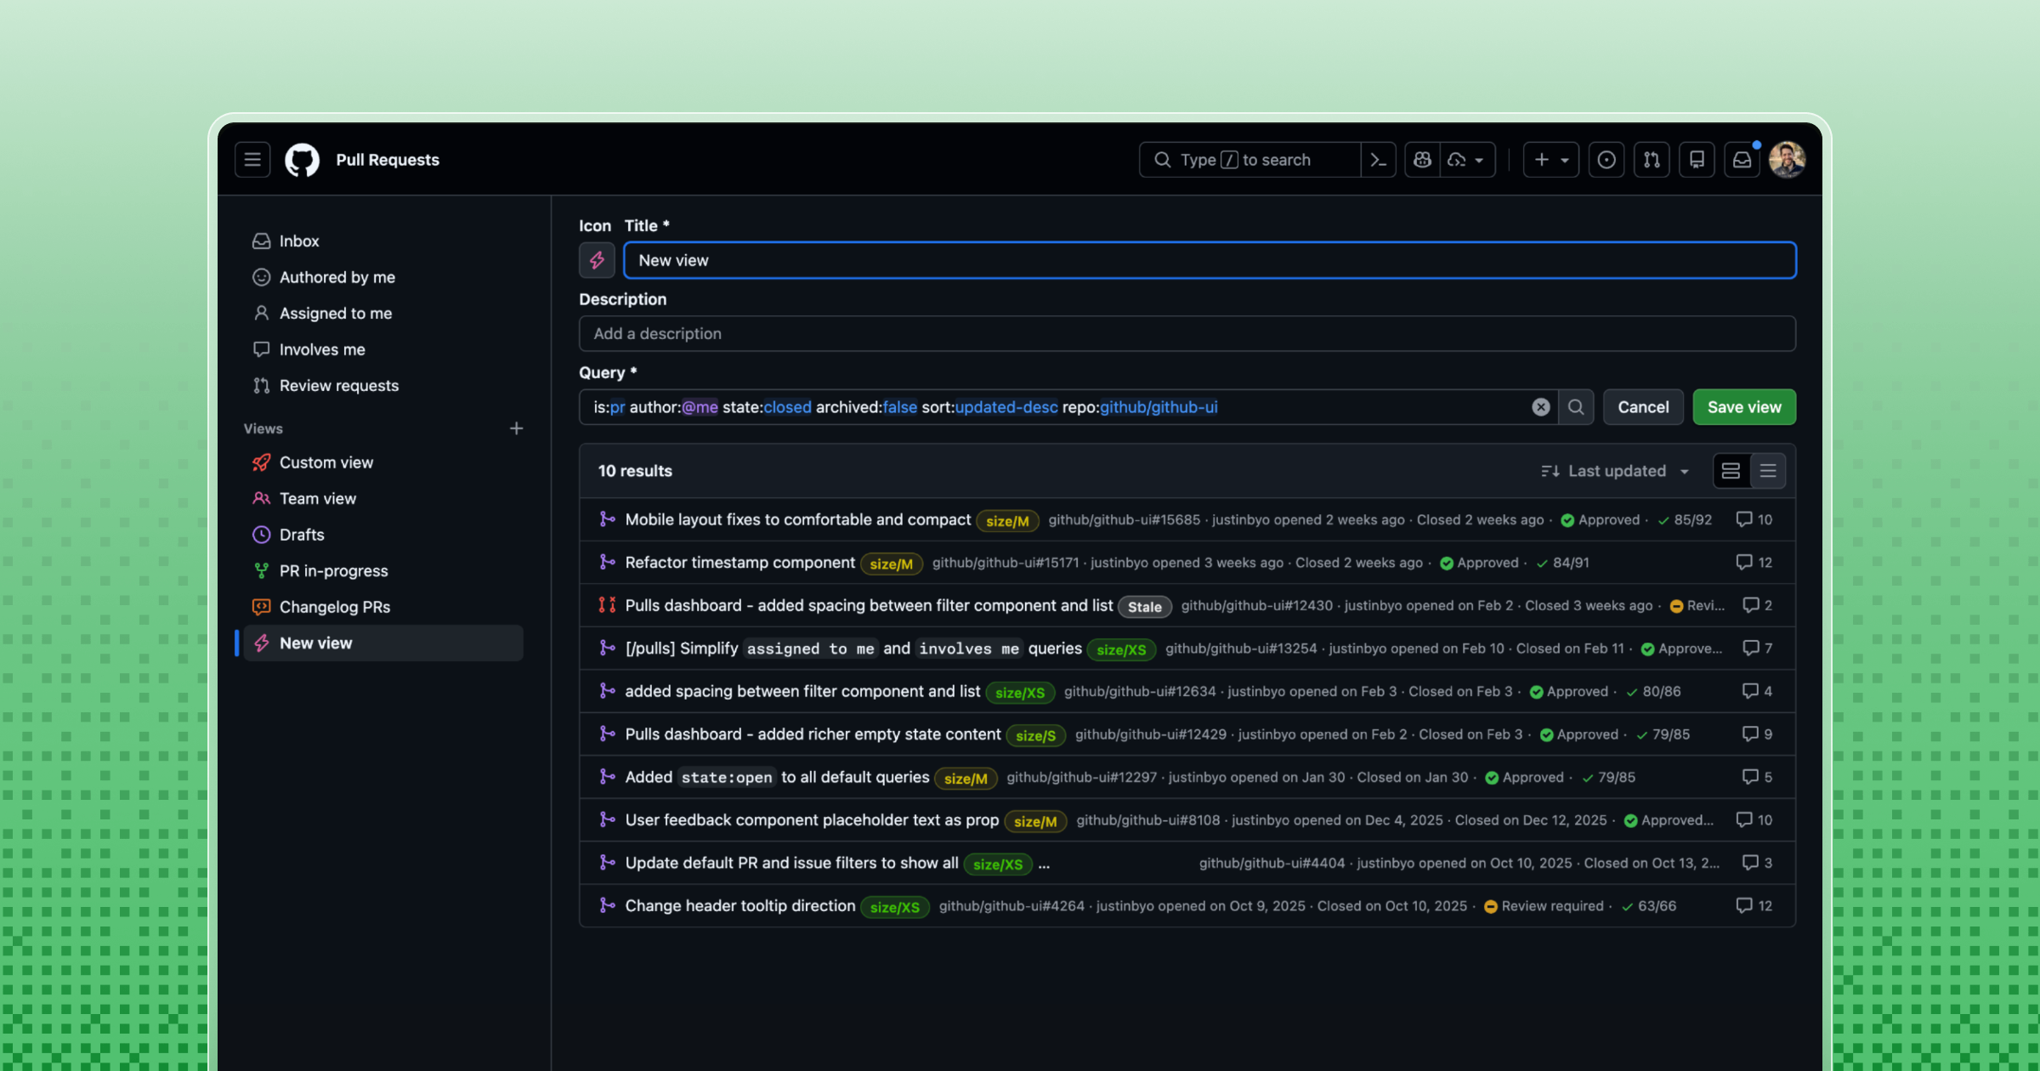The width and height of the screenshot is (2040, 1071).
Task: Open the create new plus dropdown
Action: 1551,160
